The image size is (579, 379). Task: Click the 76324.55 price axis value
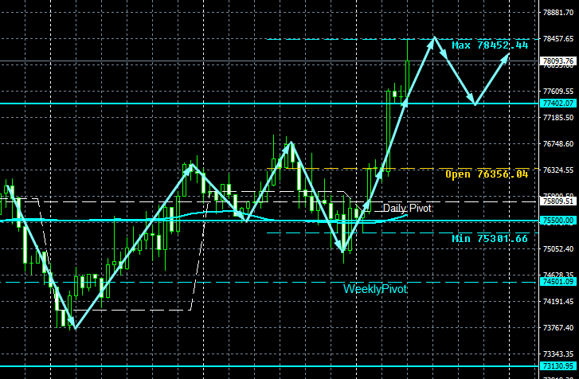(558, 170)
